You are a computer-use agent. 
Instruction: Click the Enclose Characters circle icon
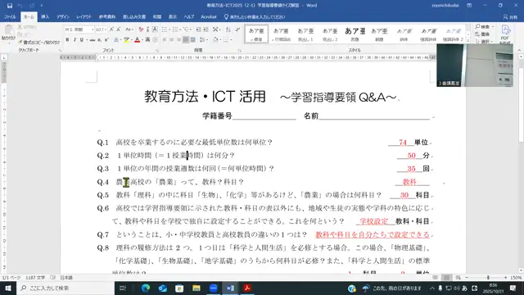pyautogui.click(x=155, y=40)
